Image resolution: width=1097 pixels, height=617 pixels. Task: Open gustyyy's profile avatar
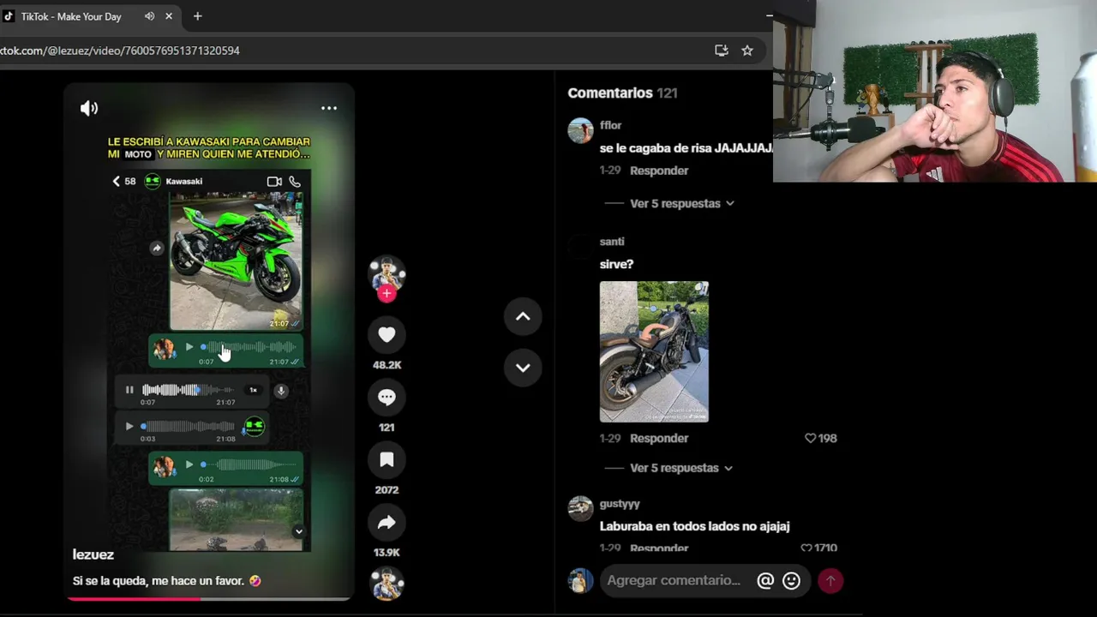[x=580, y=508]
